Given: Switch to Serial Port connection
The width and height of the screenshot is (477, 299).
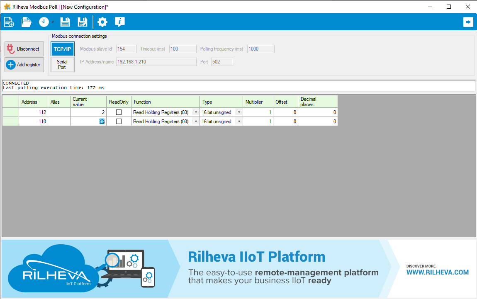Looking at the screenshot, I should coord(62,64).
